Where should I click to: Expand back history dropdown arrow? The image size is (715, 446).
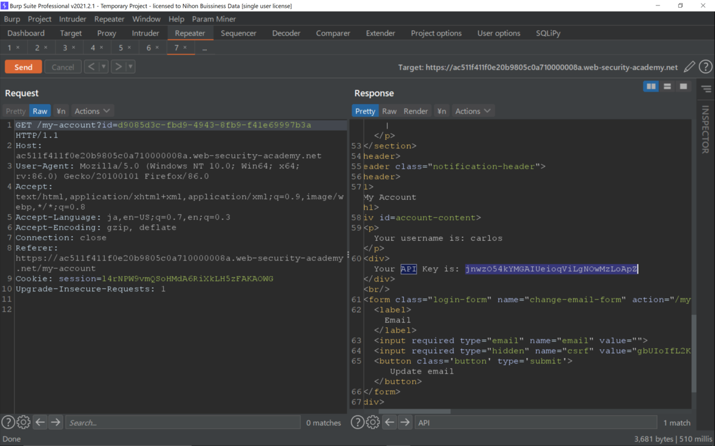pos(104,67)
